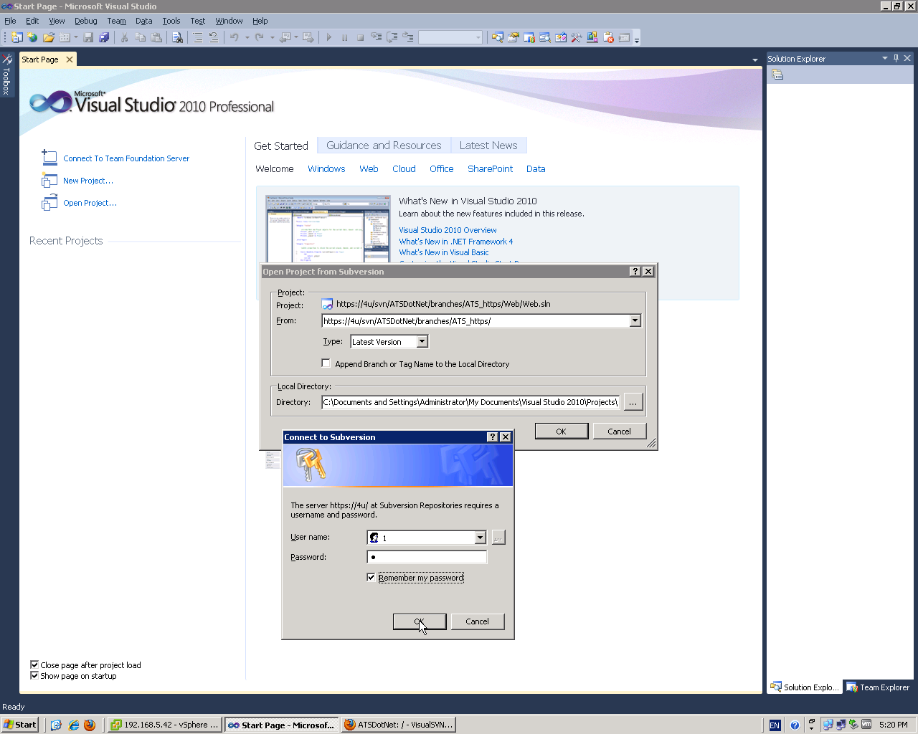Pin the Solution Explorer panel
The width and height of the screenshot is (918, 734).
point(896,58)
